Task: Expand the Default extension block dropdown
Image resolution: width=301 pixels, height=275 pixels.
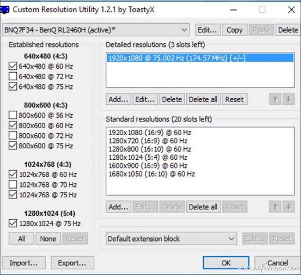Action: 171,239
